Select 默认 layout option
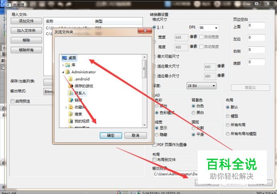 pos(227,107)
